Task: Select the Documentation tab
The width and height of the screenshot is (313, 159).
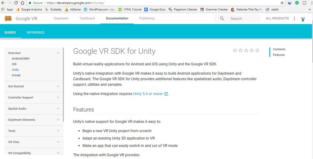Action: pos(117,18)
